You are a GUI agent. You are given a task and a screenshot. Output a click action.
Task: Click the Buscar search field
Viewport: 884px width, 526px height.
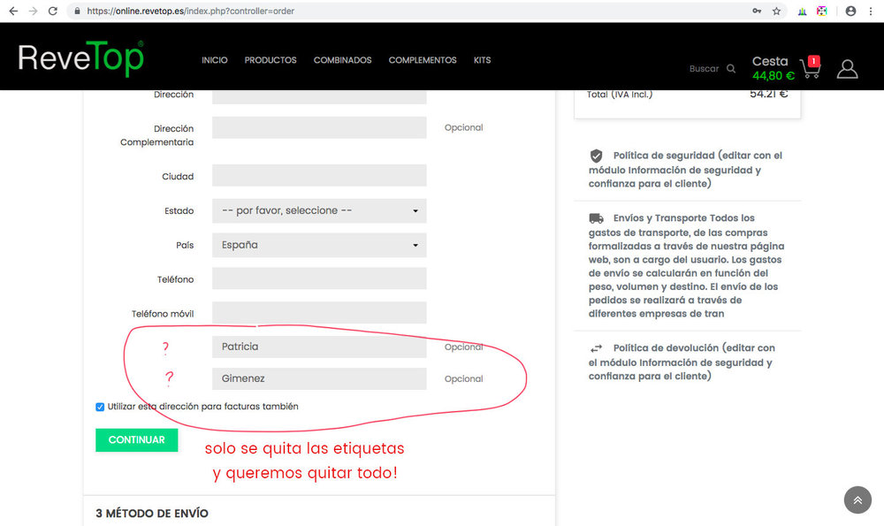pyautogui.click(x=705, y=69)
